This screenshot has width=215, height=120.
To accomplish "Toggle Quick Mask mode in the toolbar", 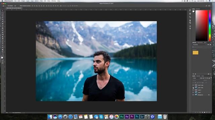I will tap(3, 61).
